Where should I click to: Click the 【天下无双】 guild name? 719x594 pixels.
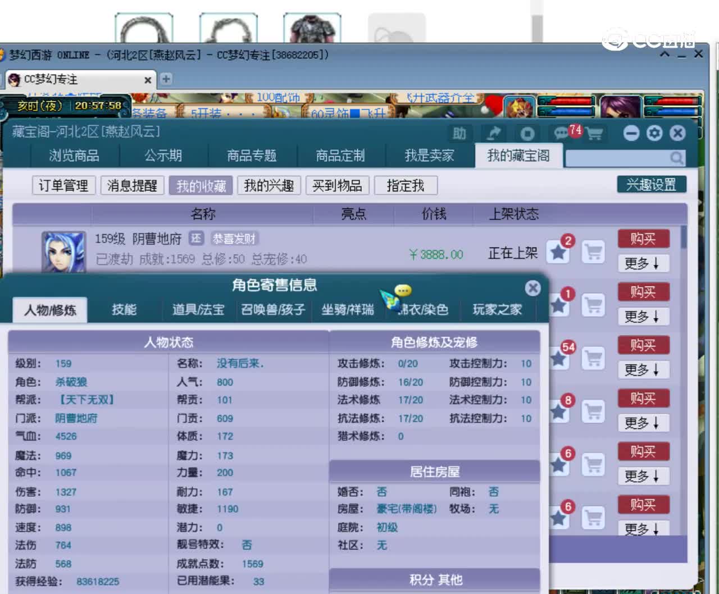tap(87, 400)
